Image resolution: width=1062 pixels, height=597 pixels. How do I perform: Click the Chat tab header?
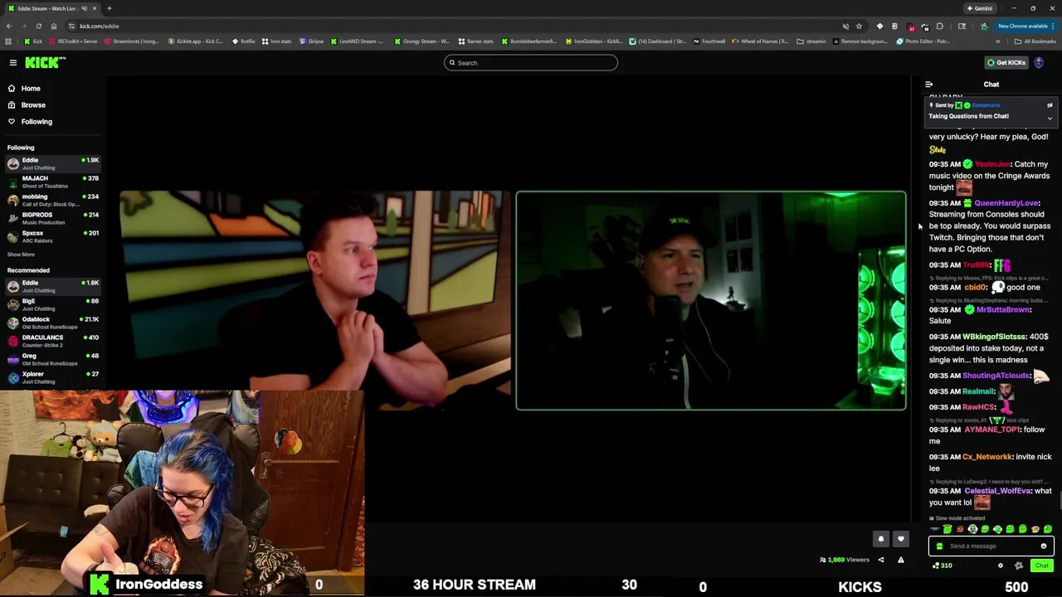(x=991, y=85)
